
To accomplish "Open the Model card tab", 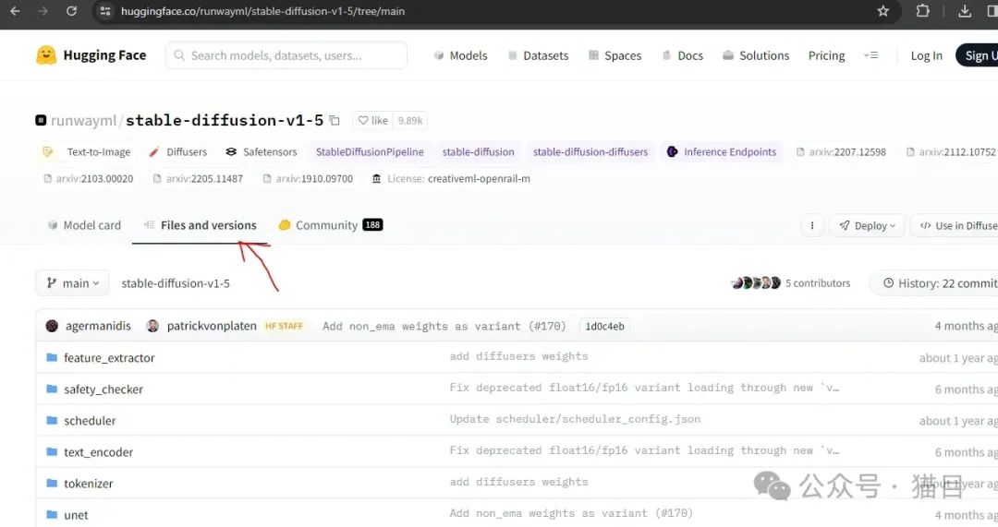I will [x=85, y=225].
